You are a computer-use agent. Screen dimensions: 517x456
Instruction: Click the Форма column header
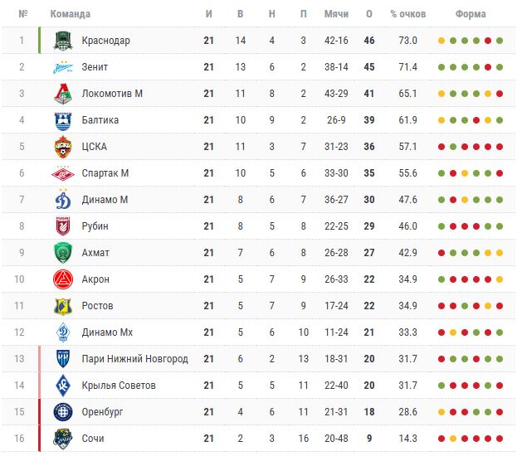471,14
